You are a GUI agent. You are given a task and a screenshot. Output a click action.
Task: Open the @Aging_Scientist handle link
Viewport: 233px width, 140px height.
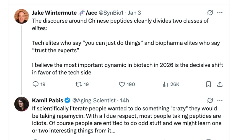click(94, 100)
